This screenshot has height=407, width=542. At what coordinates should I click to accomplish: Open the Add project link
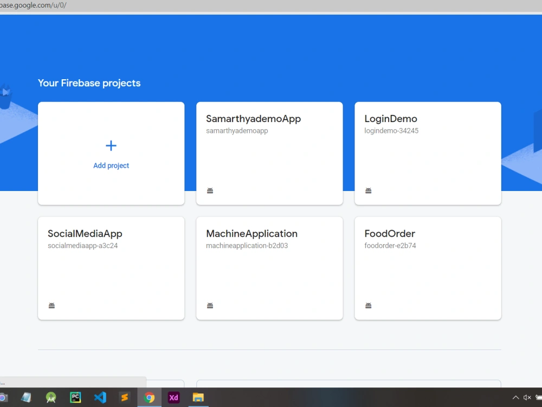[111, 166]
